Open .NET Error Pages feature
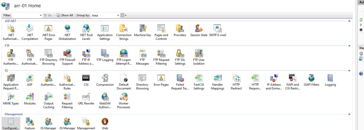Screen dimensions: 364x130 click(x=48, y=32)
